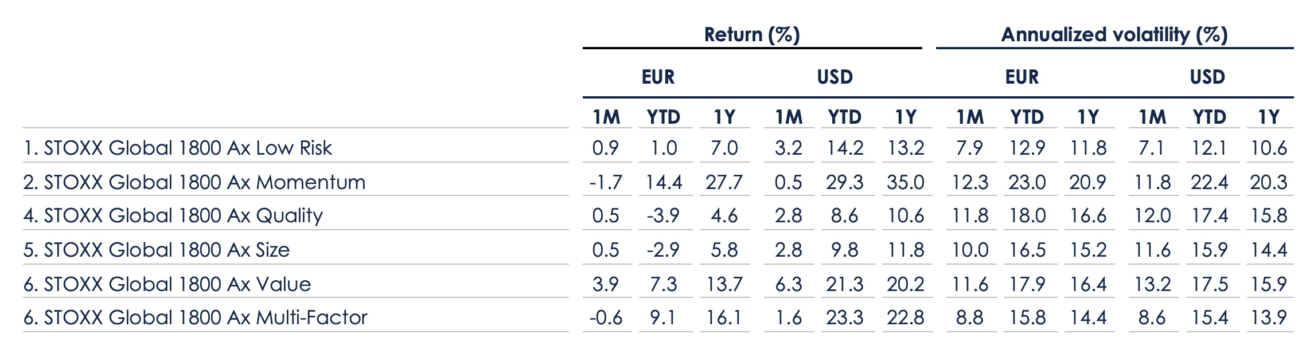Click the first 1M column header
This screenshot has width=1310, height=338.
606,117
